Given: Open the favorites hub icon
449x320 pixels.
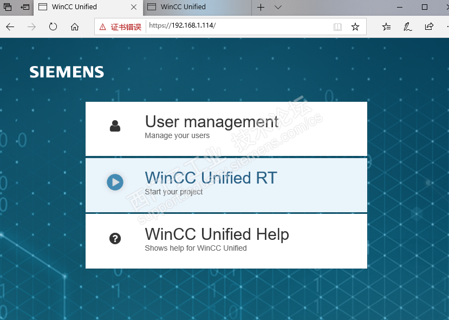Looking at the screenshot, I should click(386, 27).
